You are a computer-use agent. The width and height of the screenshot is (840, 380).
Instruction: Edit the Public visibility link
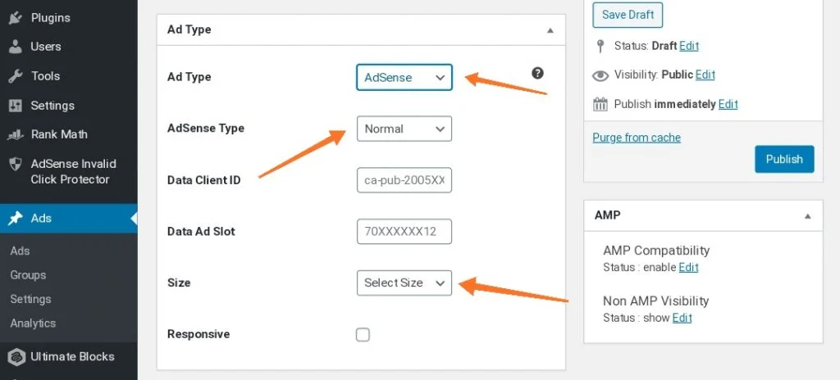[x=705, y=75]
